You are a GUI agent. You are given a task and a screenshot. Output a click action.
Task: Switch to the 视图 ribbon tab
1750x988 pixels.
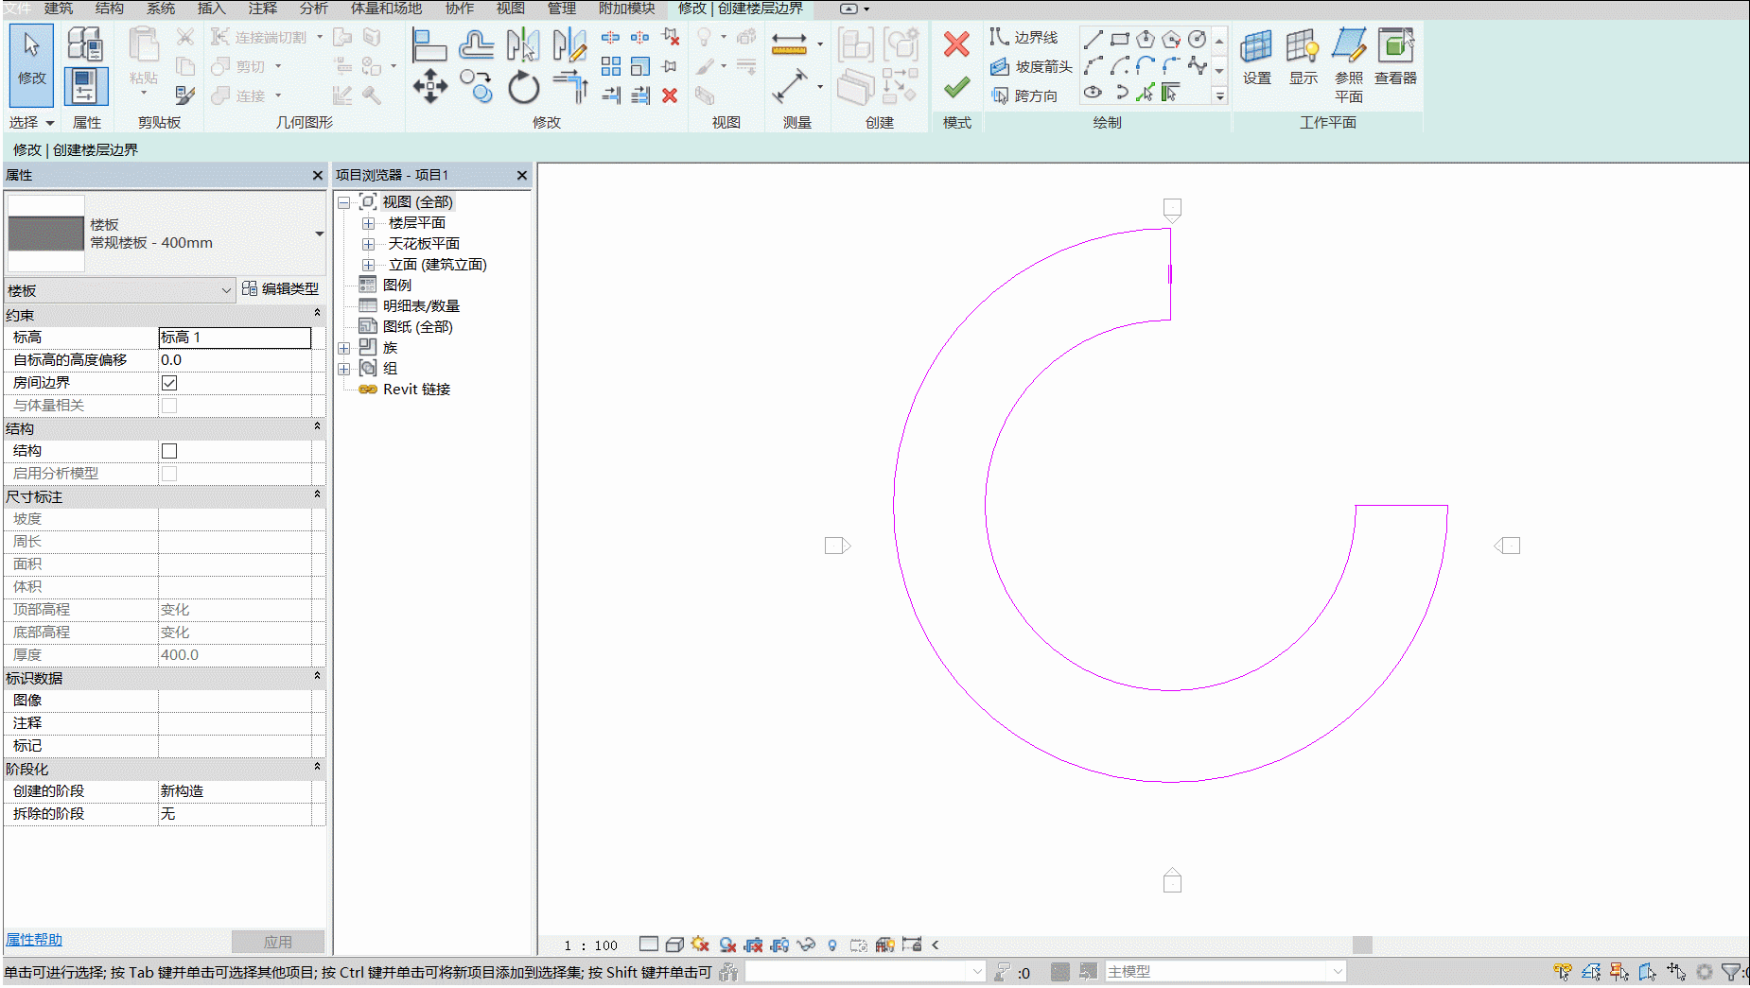(x=511, y=9)
